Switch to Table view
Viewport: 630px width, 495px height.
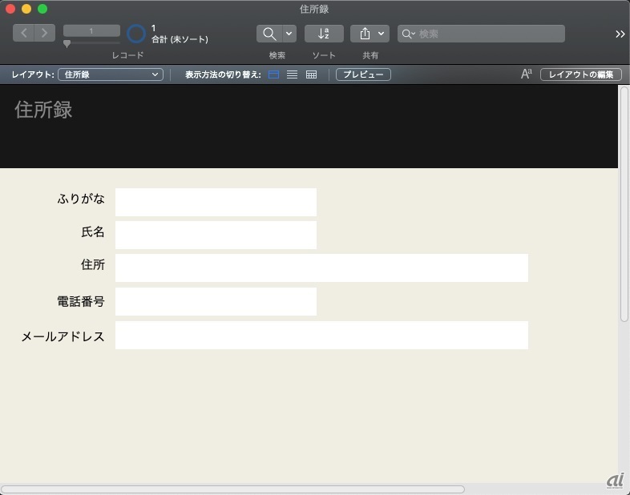tap(311, 74)
